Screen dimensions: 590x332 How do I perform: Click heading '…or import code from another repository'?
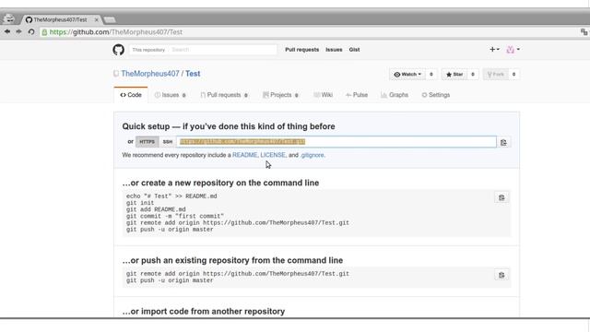pos(204,312)
